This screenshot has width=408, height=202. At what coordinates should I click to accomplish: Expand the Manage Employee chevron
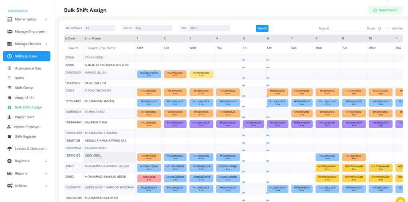[x=46, y=32]
